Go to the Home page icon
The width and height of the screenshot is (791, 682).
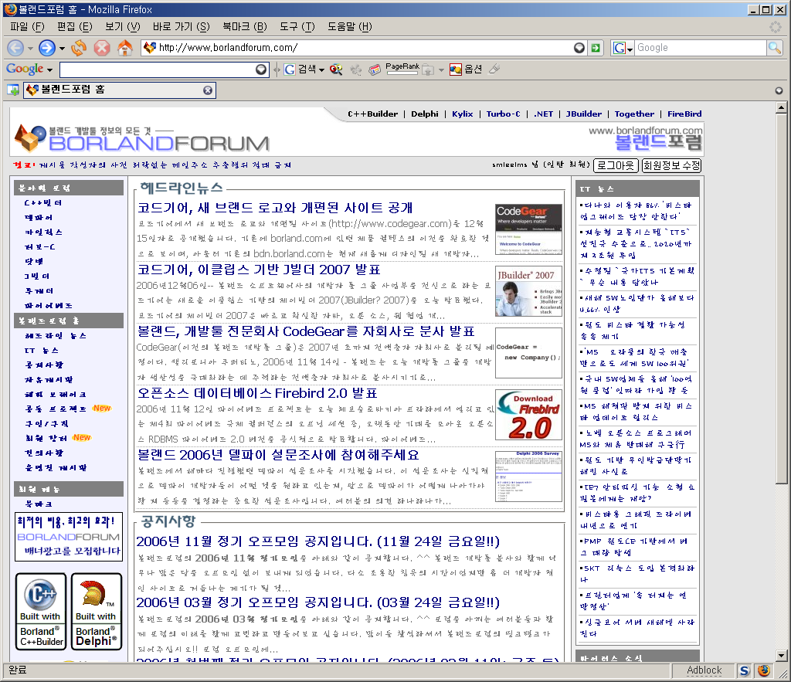tap(124, 48)
